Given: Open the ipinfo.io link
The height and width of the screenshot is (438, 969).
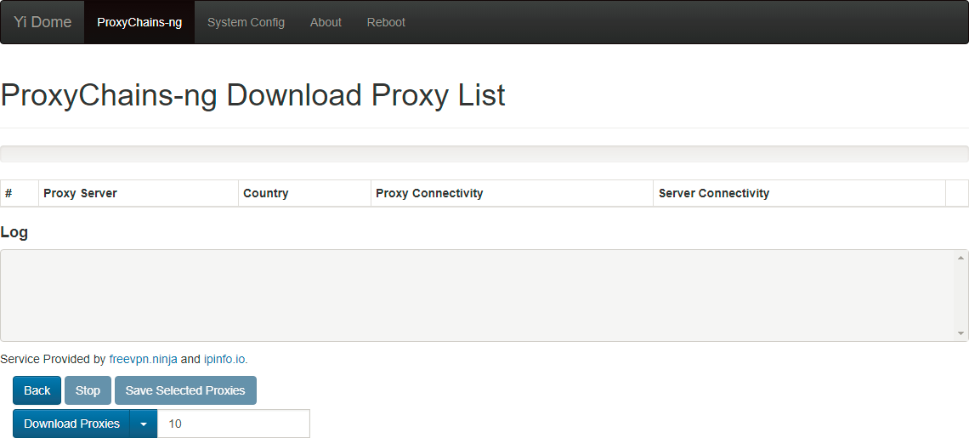Looking at the screenshot, I should 225,359.
